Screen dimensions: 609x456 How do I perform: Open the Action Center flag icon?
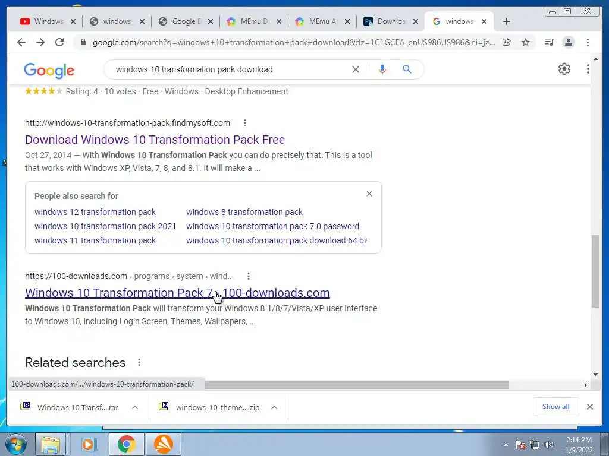(520, 445)
